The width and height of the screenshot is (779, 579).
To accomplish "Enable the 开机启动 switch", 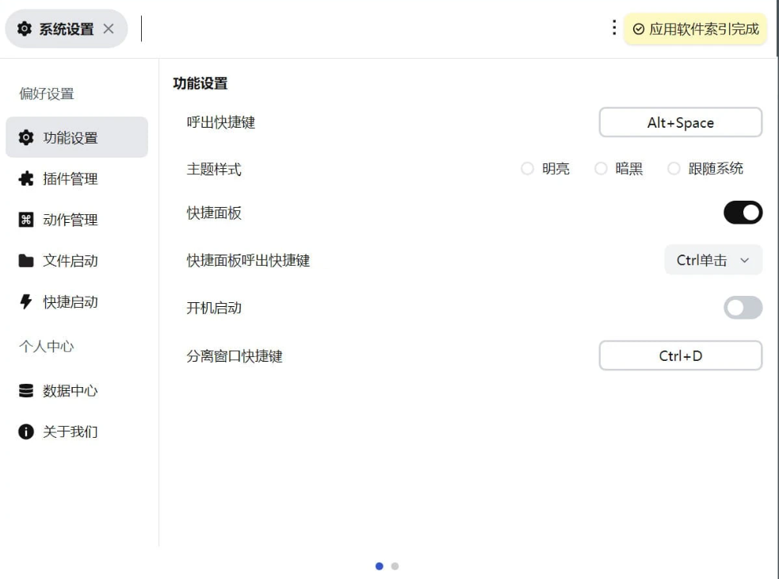I will [743, 308].
